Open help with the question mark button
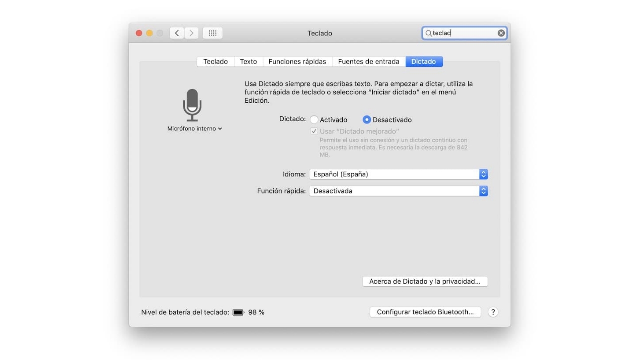This screenshot has width=640, height=360. pyautogui.click(x=493, y=312)
